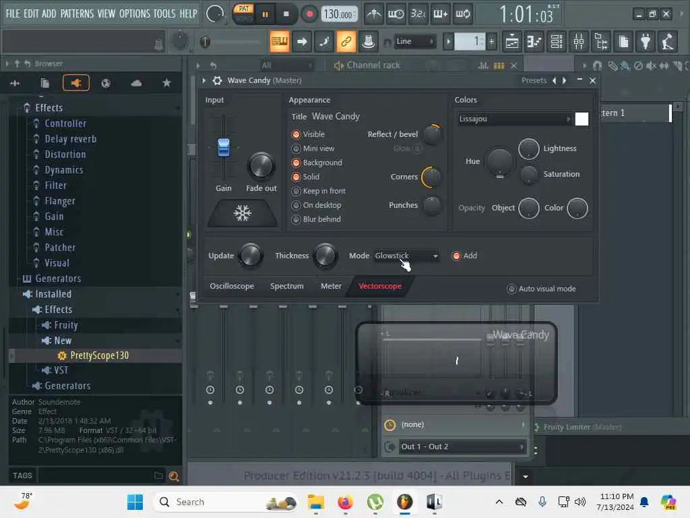
Task: Click the tempo 130.000 display
Action: (338, 15)
